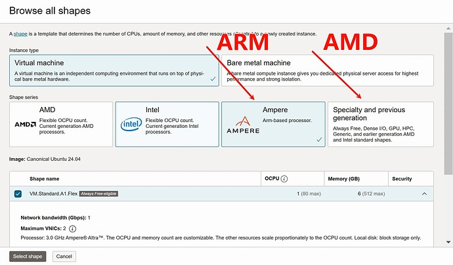Open the Maximum VNICs info icon
The width and height of the screenshot is (453, 265).
(x=72, y=229)
